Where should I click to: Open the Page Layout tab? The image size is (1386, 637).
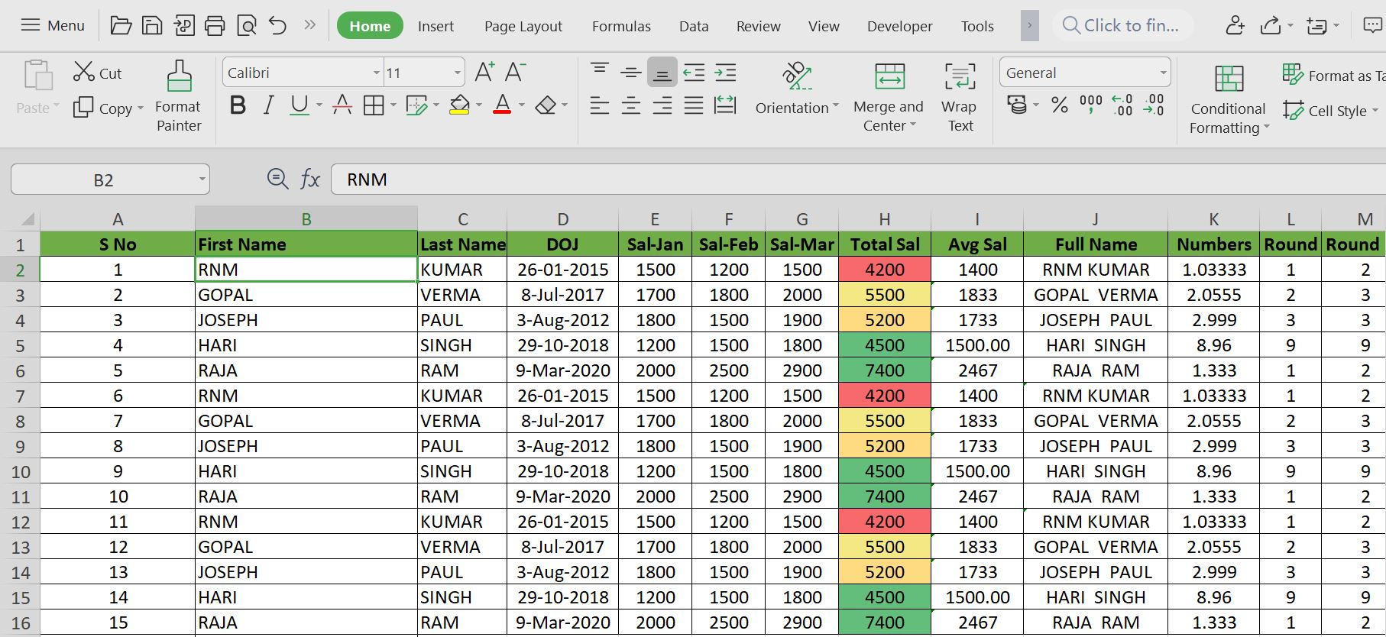tap(523, 26)
